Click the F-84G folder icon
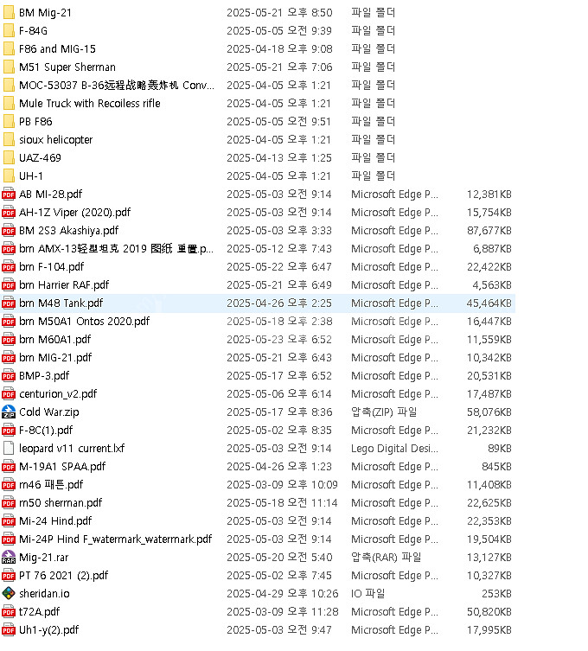The width and height of the screenshot is (588, 651). pos(9,31)
